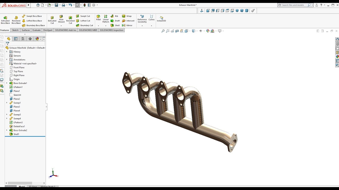Screen dimensions: 339x190
Task: Select the Swept Cut tool
Action: (83, 16)
